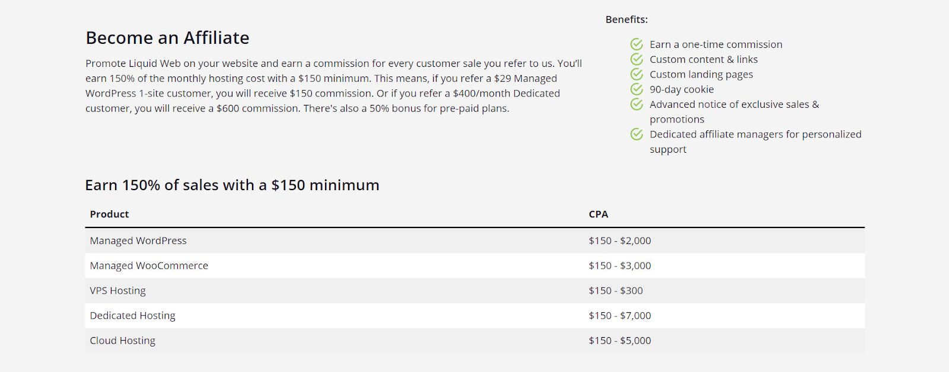
Task: Select the Cloud Hosting row label
Action: tap(122, 341)
